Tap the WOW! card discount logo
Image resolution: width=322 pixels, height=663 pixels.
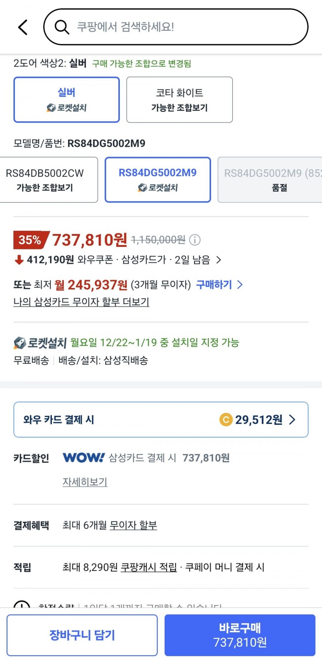click(x=84, y=458)
